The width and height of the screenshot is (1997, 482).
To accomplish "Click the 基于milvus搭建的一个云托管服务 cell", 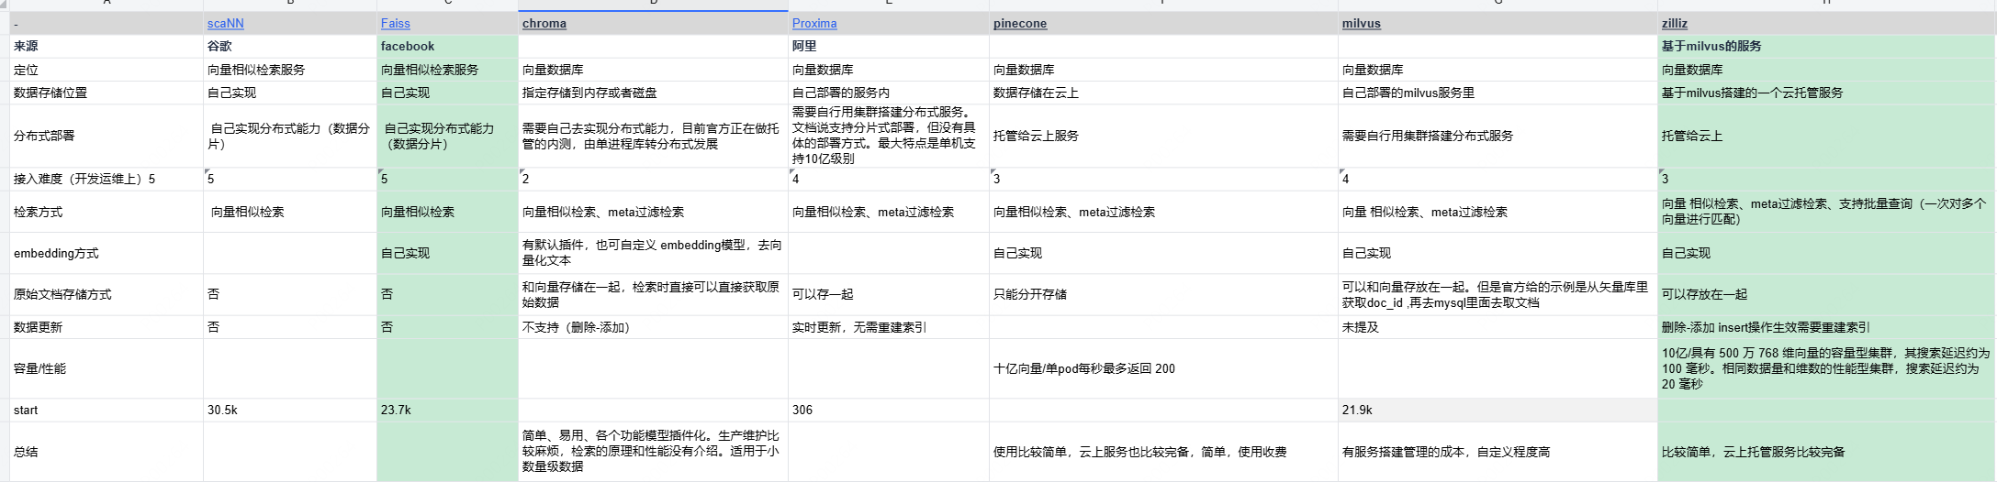I will (x=1826, y=93).
